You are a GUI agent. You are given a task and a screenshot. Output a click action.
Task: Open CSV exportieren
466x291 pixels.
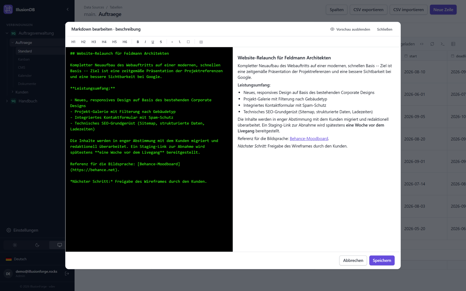tap(368, 10)
